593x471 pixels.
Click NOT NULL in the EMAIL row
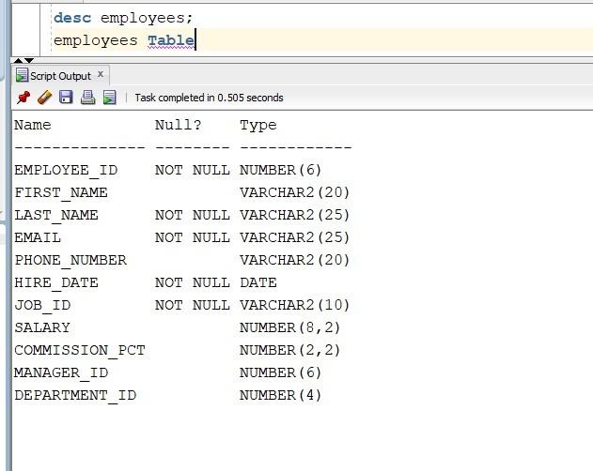pyautogui.click(x=192, y=237)
